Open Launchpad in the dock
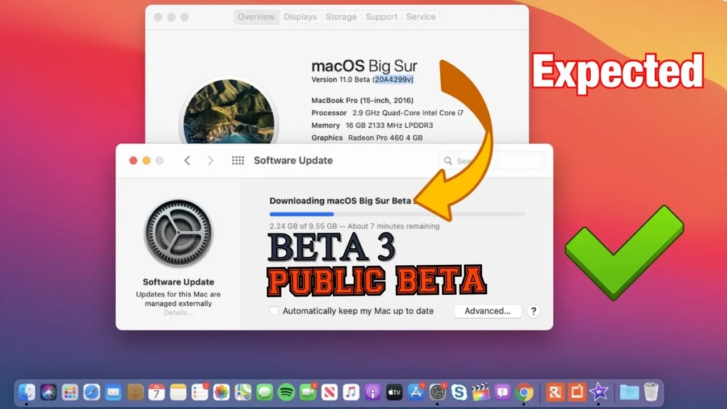 [70, 392]
